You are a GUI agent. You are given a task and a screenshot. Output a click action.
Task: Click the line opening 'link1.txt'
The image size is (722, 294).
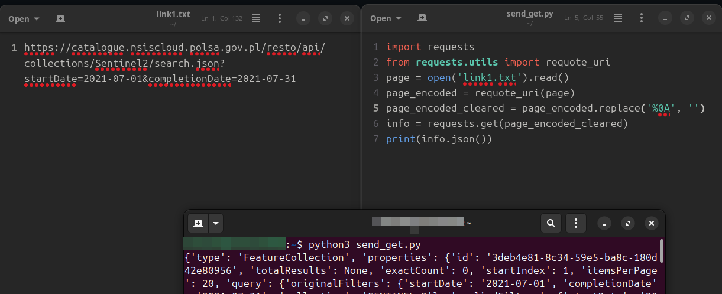tap(477, 77)
